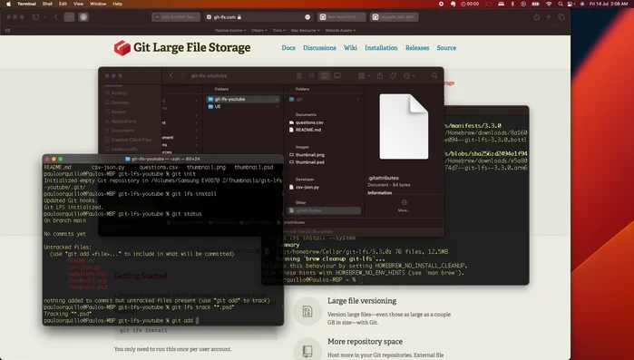Select questions.csv in Finder
Viewport: 634px width, 360px height.
(x=306, y=122)
